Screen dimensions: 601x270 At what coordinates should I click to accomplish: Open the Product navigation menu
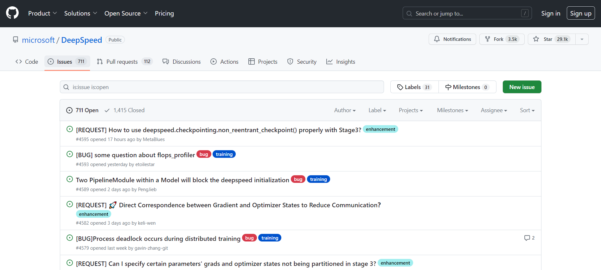[42, 13]
